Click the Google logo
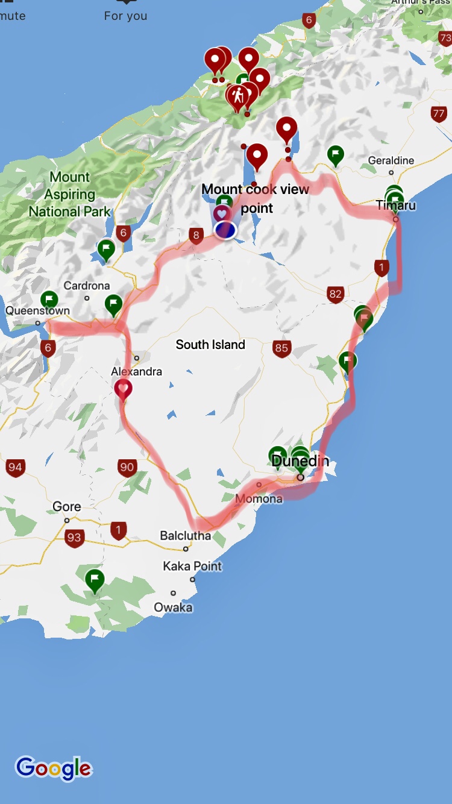Image resolution: width=452 pixels, height=804 pixels. (x=54, y=768)
